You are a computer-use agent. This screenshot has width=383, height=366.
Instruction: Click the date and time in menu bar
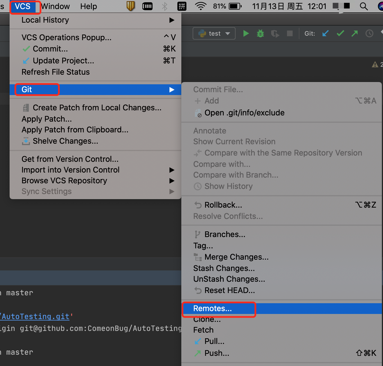[289, 6]
